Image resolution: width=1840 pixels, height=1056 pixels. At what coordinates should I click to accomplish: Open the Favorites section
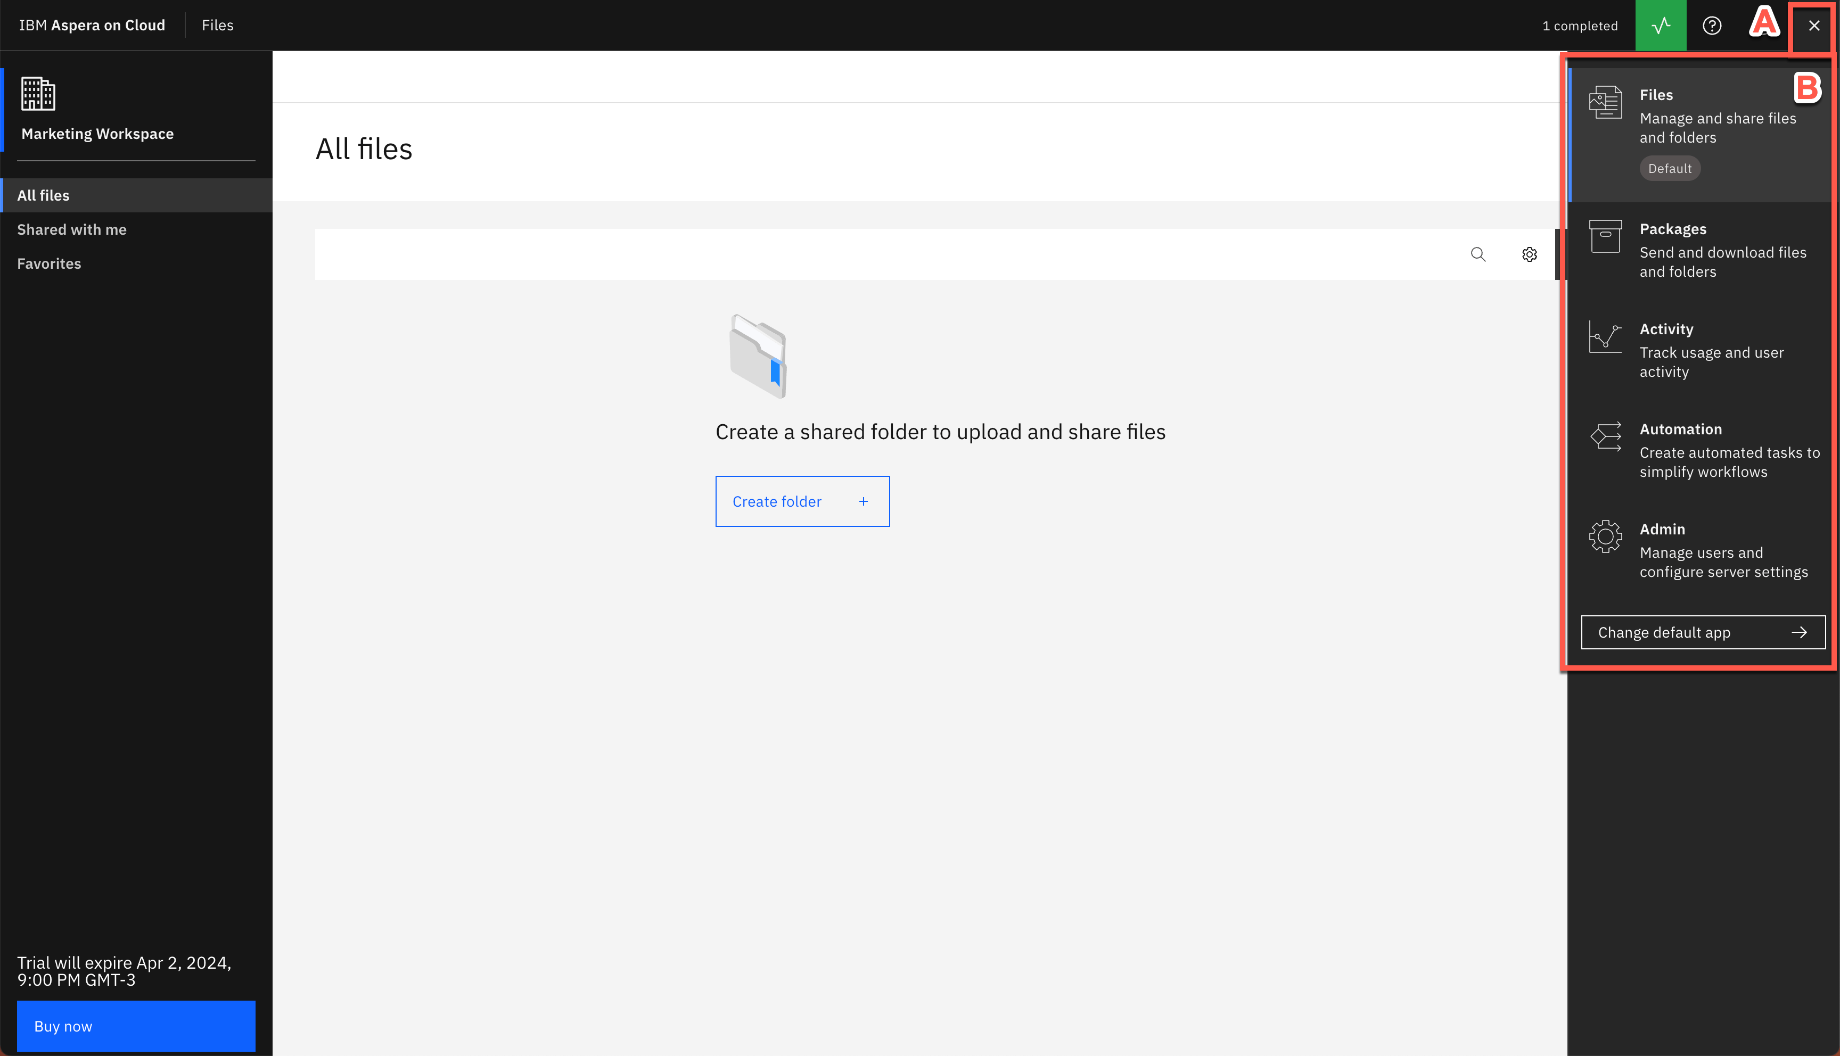48,263
